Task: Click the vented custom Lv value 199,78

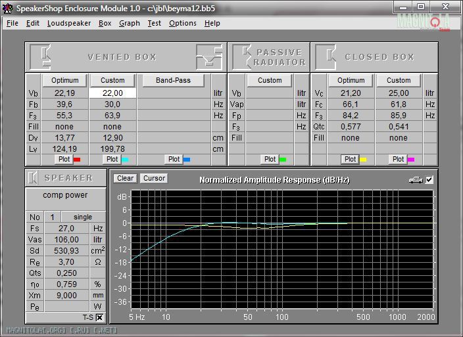Action: point(112,149)
